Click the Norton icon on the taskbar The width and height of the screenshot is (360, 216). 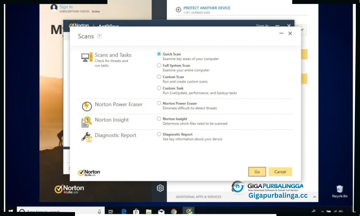(x=189, y=211)
